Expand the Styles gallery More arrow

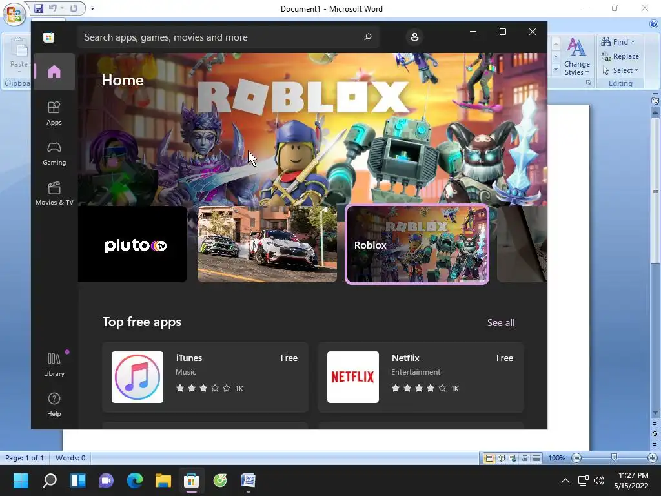(556, 68)
